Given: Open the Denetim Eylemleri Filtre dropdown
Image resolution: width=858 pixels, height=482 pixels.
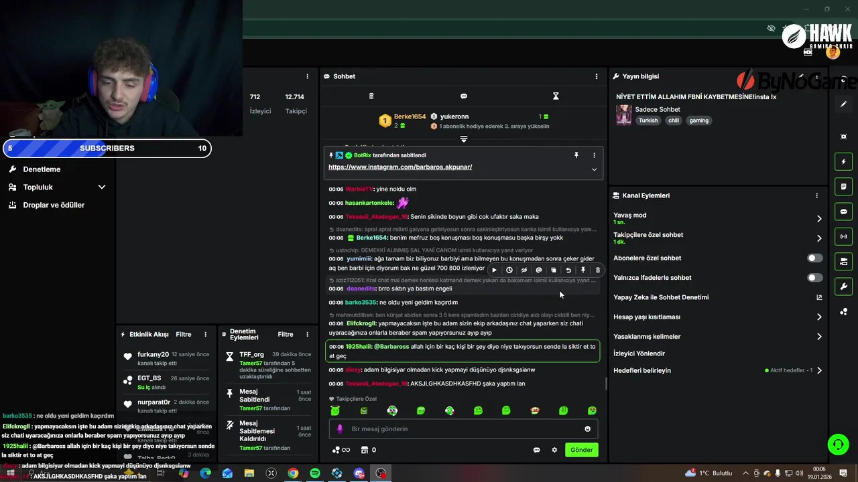Looking at the screenshot, I should (286, 334).
